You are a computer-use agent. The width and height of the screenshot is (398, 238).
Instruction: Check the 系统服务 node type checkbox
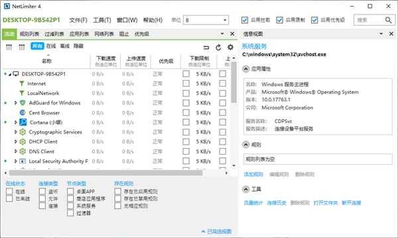70,206
